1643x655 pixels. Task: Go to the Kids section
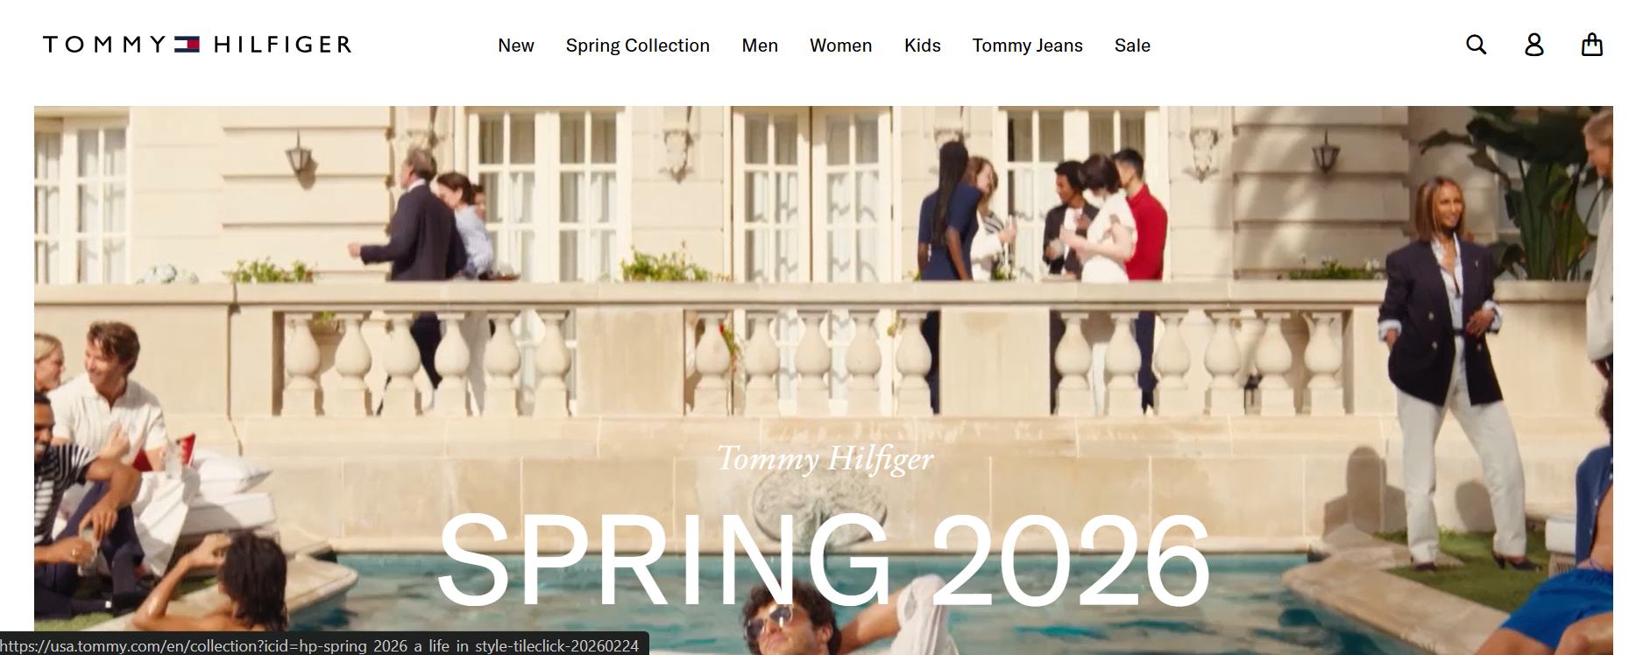coord(923,46)
